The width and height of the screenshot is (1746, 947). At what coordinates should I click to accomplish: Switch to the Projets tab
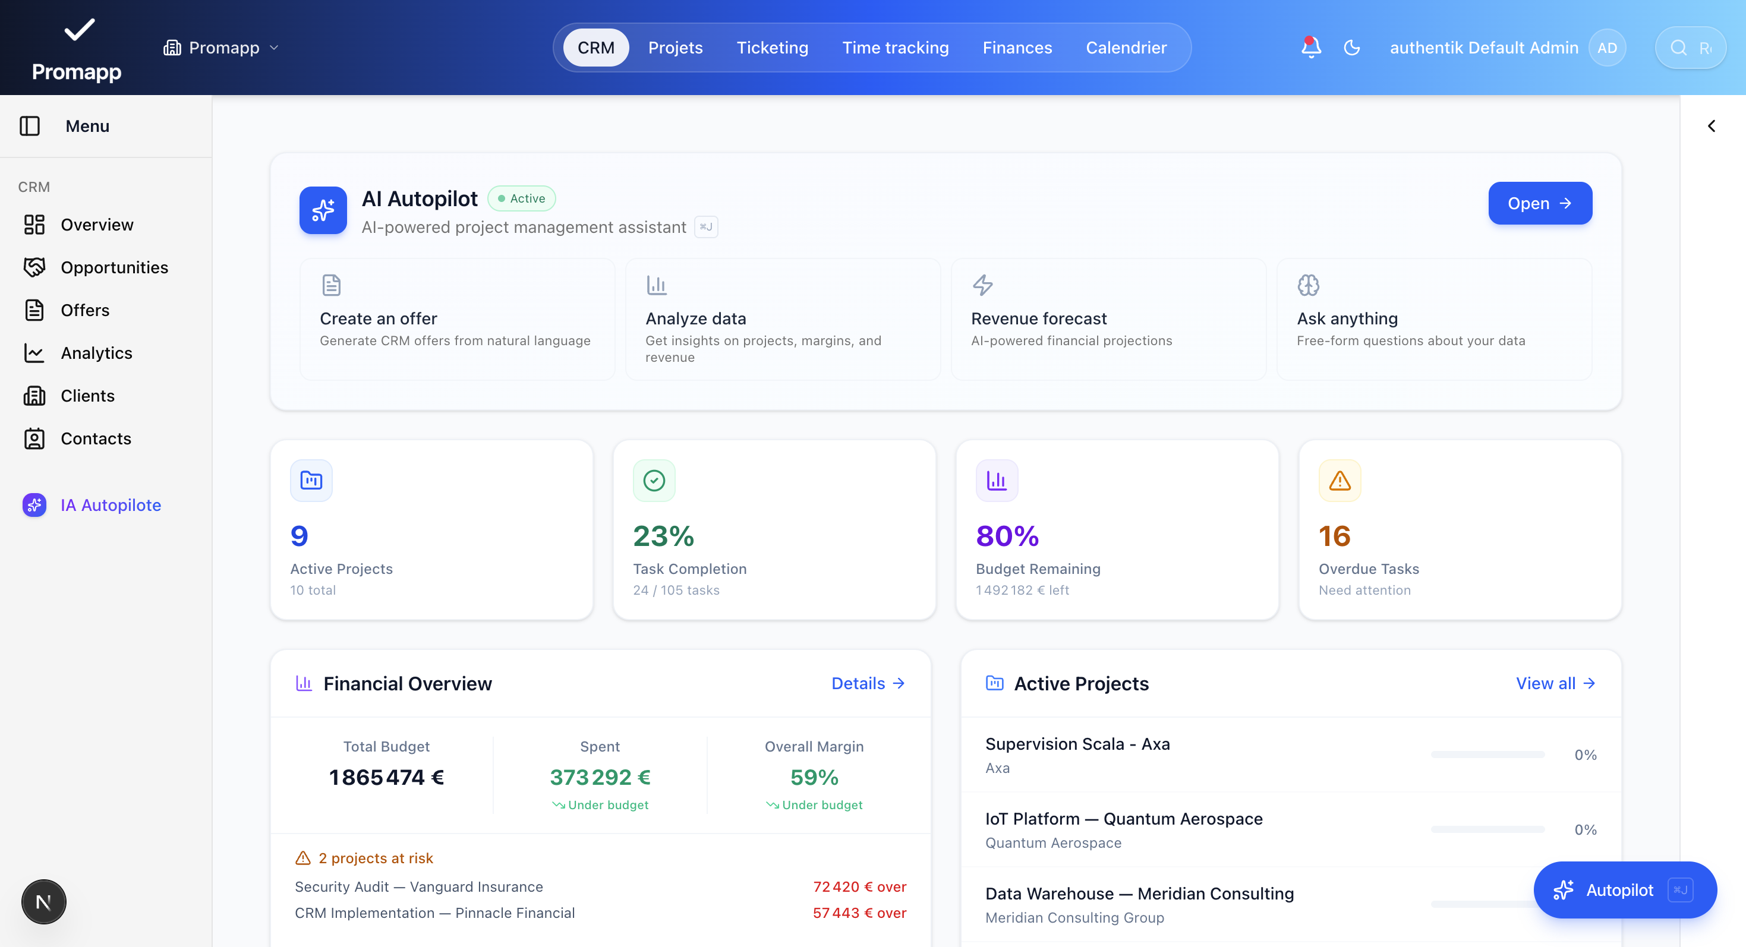coord(675,48)
